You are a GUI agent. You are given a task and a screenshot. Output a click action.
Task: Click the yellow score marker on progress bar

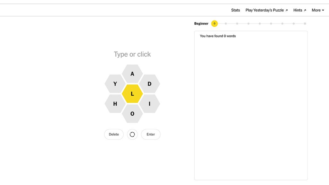click(x=214, y=23)
